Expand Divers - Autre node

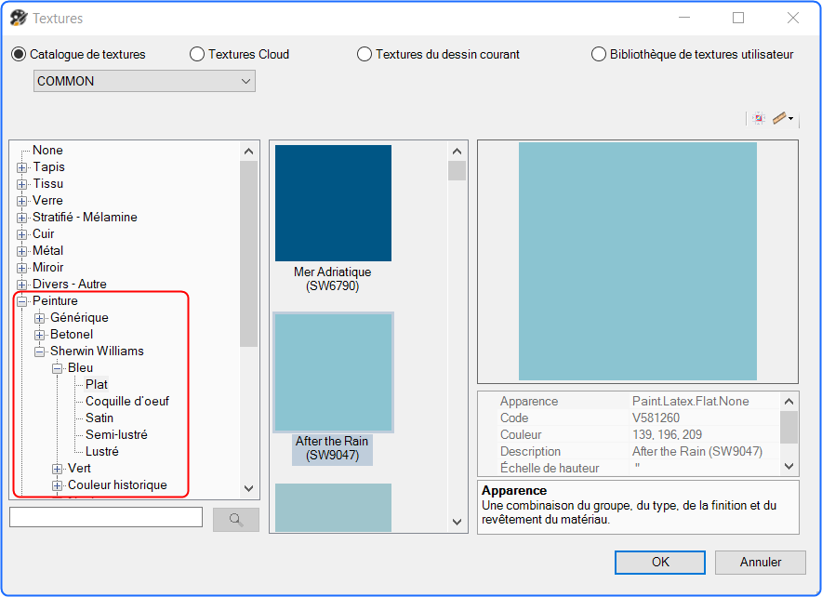point(22,285)
